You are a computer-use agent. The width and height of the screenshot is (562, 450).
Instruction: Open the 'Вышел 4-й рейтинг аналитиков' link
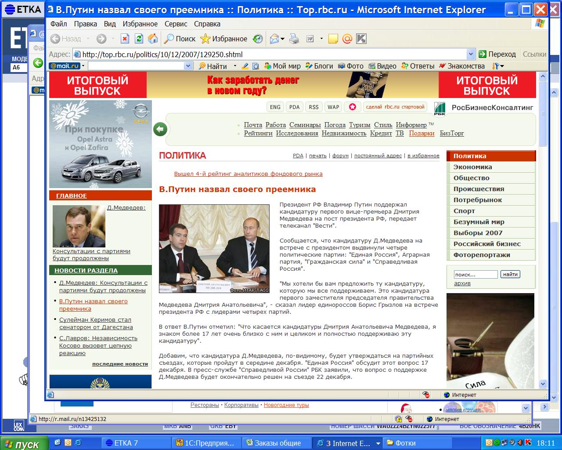click(248, 174)
